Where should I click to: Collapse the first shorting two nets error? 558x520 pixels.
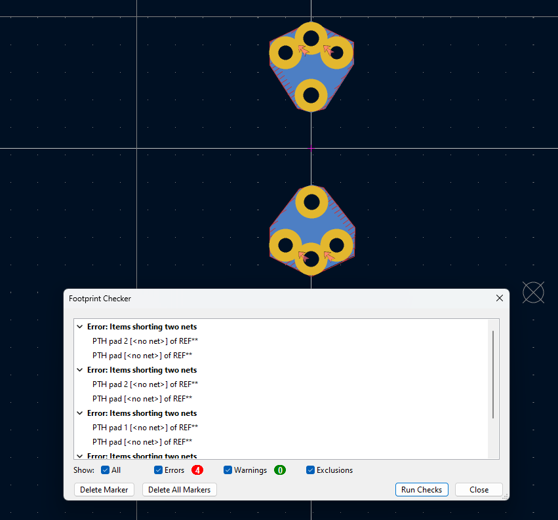pos(80,327)
